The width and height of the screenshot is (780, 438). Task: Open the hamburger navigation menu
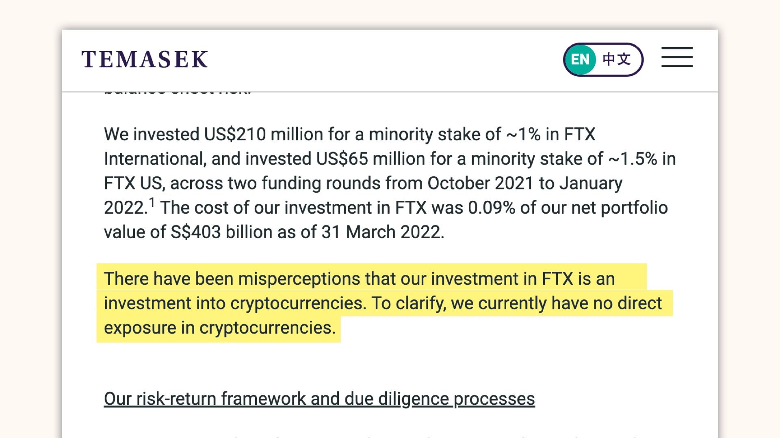(677, 57)
